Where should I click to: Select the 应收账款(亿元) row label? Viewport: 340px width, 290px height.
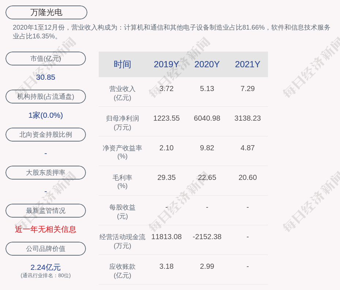point(122,271)
